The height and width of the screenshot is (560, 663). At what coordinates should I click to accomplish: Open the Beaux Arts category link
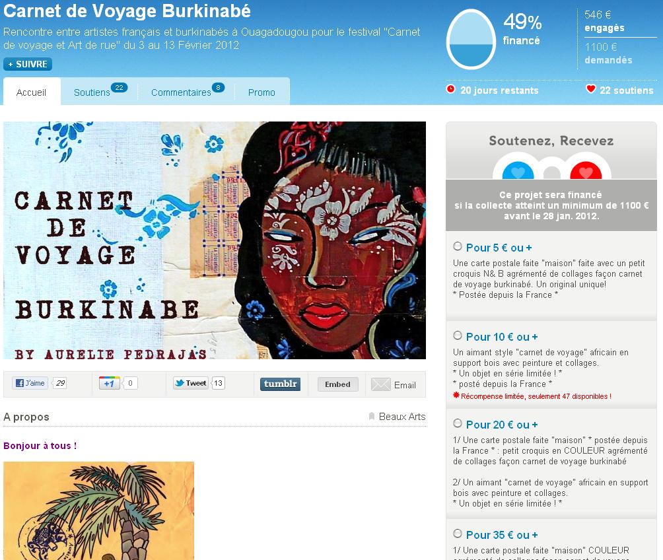[401, 417]
